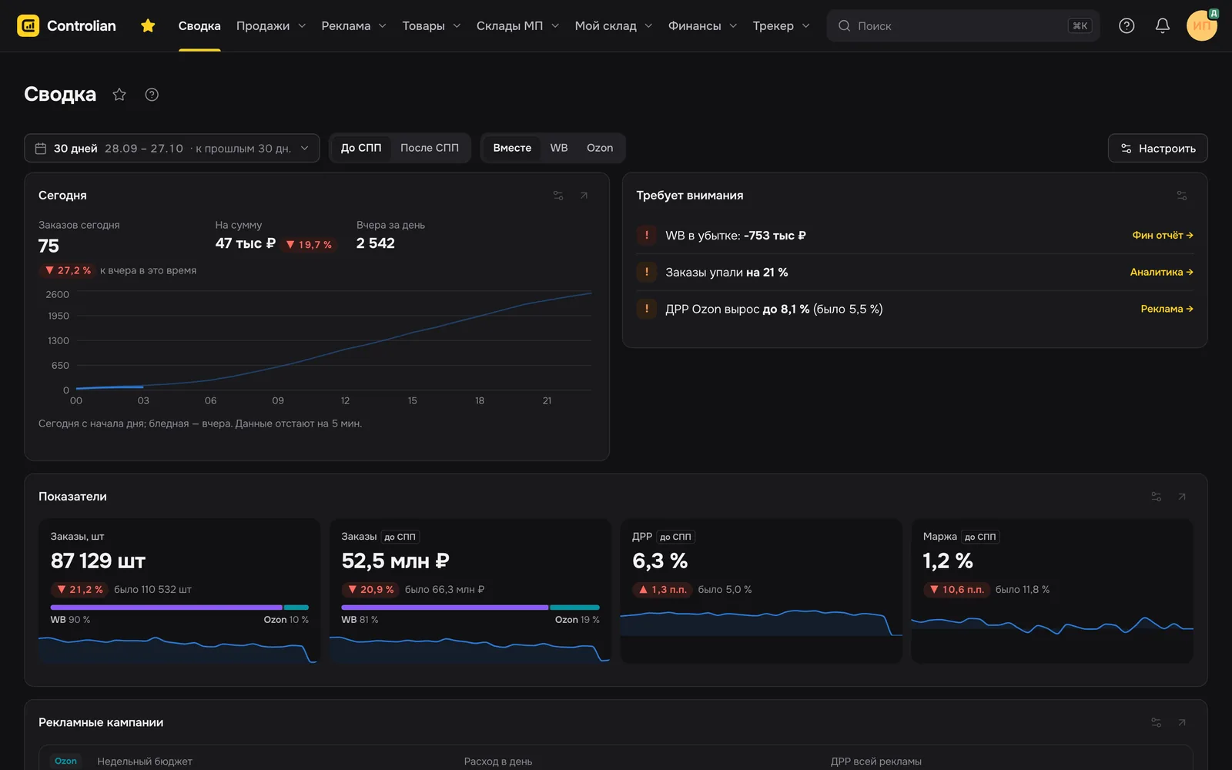This screenshot has height=770, width=1232.
Task: Open notifications bell
Action: coord(1163,25)
